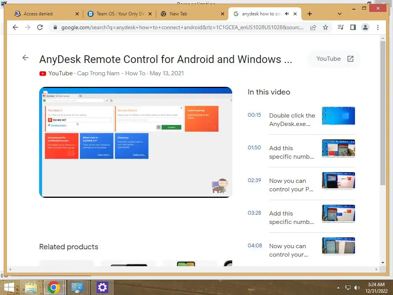Viewport: 393px width, 295px height.
Task: Click the browser forward arrow
Action: (x=28, y=27)
